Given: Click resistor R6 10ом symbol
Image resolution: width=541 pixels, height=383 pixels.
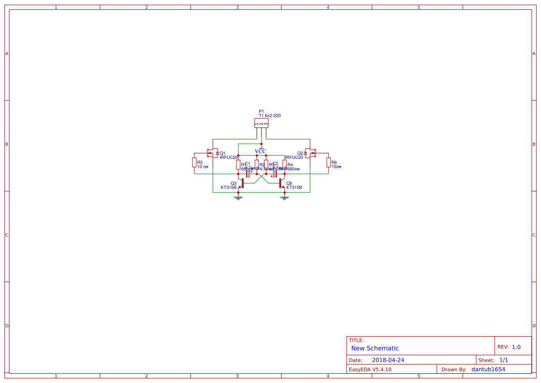Looking at the screenshot, I should click(329, 163).
